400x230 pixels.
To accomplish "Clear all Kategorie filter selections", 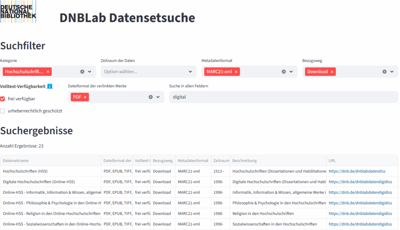I will [82, 72].
